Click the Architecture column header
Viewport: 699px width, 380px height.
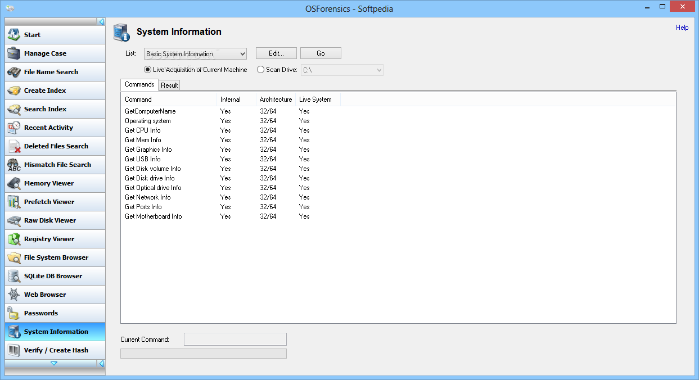[276, 99]
